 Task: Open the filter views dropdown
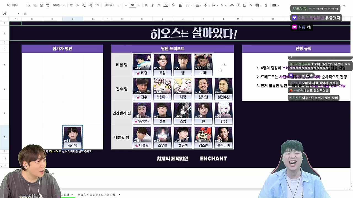[x=258, y=5]
